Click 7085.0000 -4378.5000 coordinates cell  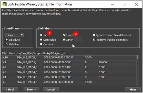point(58,62)
